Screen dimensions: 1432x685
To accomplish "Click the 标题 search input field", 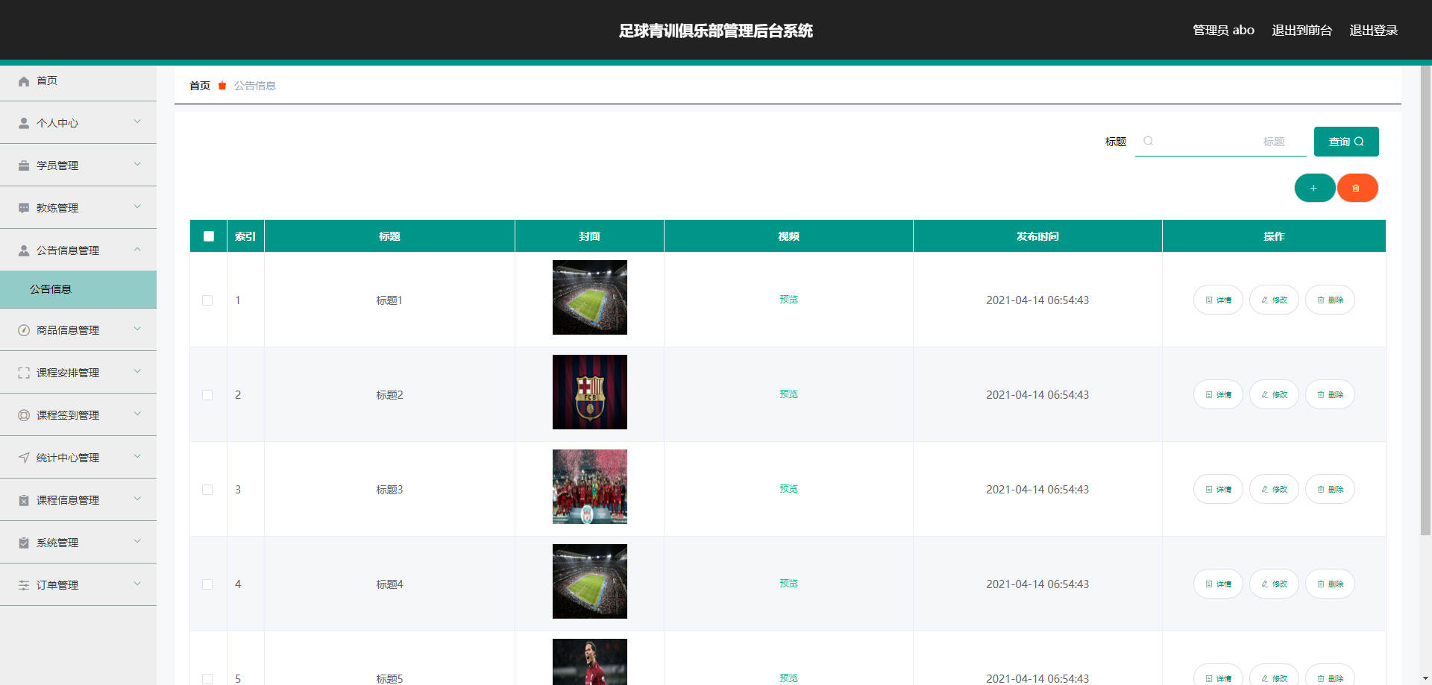I will pos(1221,142).
